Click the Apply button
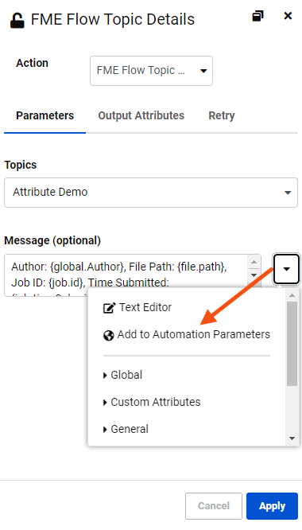This screenshot has height=530, width=302. point(272,506)
